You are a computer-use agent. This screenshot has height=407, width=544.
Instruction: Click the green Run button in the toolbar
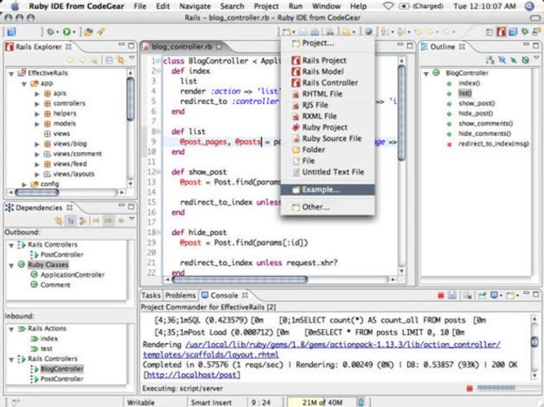(66, 32)
